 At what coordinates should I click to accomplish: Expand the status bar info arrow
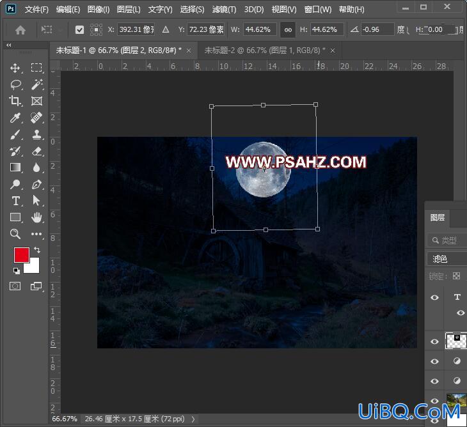[193, 419]
